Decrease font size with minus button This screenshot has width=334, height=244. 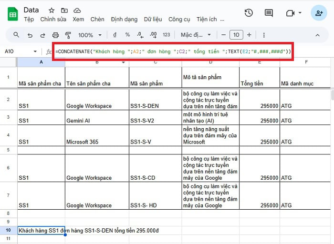tap(223, 35)
